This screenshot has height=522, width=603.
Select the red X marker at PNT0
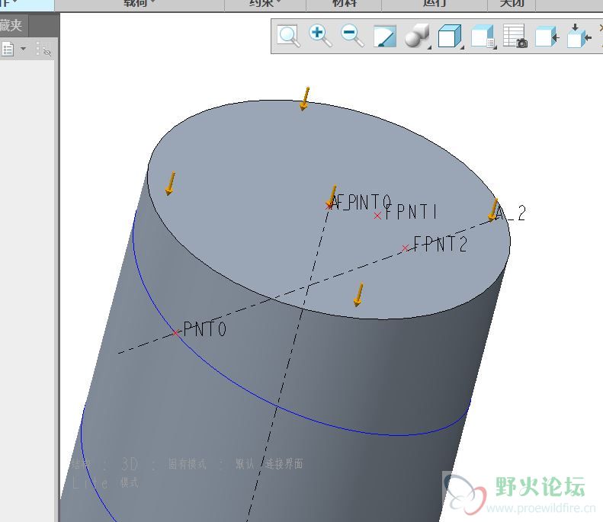tap(175, 332)
